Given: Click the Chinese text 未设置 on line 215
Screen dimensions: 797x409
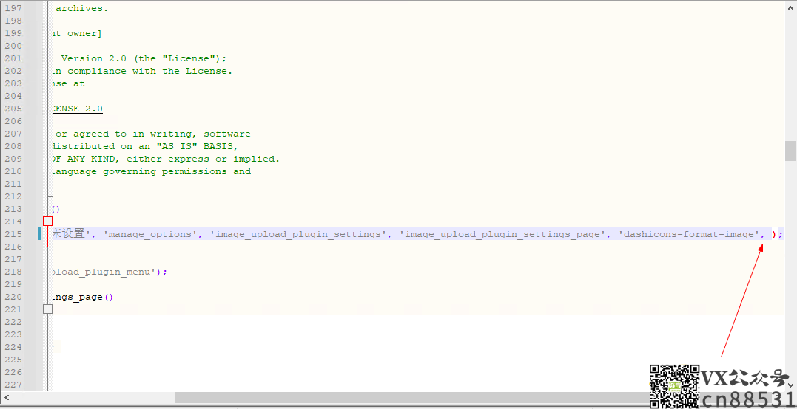Looking at the screenshot, I should pos(69,234).
